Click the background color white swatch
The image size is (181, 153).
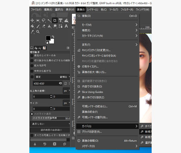(52, 41)
